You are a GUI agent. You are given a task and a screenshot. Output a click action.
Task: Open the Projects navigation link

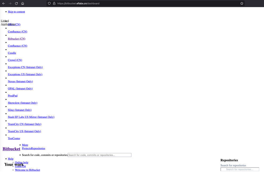coord(27,148)
